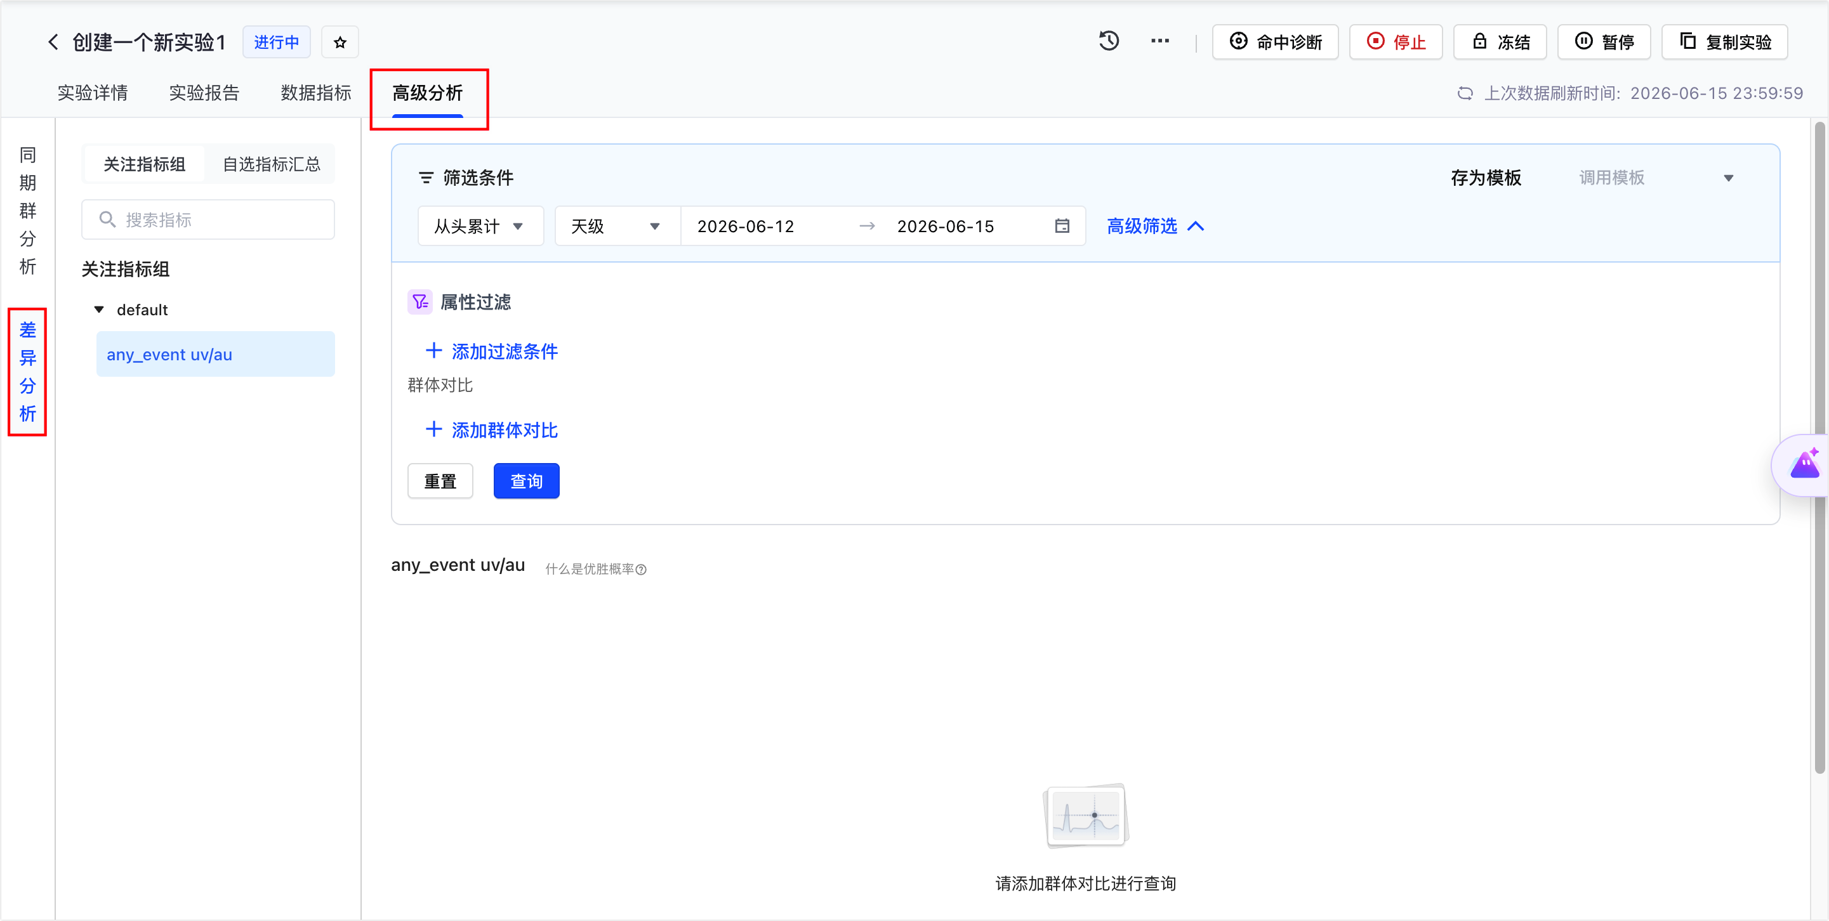Select the 关注指标组 segment

[144, 164]
